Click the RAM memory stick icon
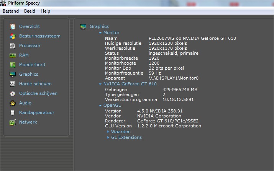 (13, 55)
